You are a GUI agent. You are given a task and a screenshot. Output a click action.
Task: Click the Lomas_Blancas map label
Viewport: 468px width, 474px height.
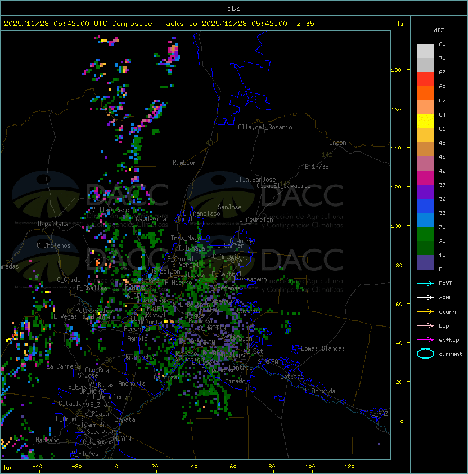323,348
